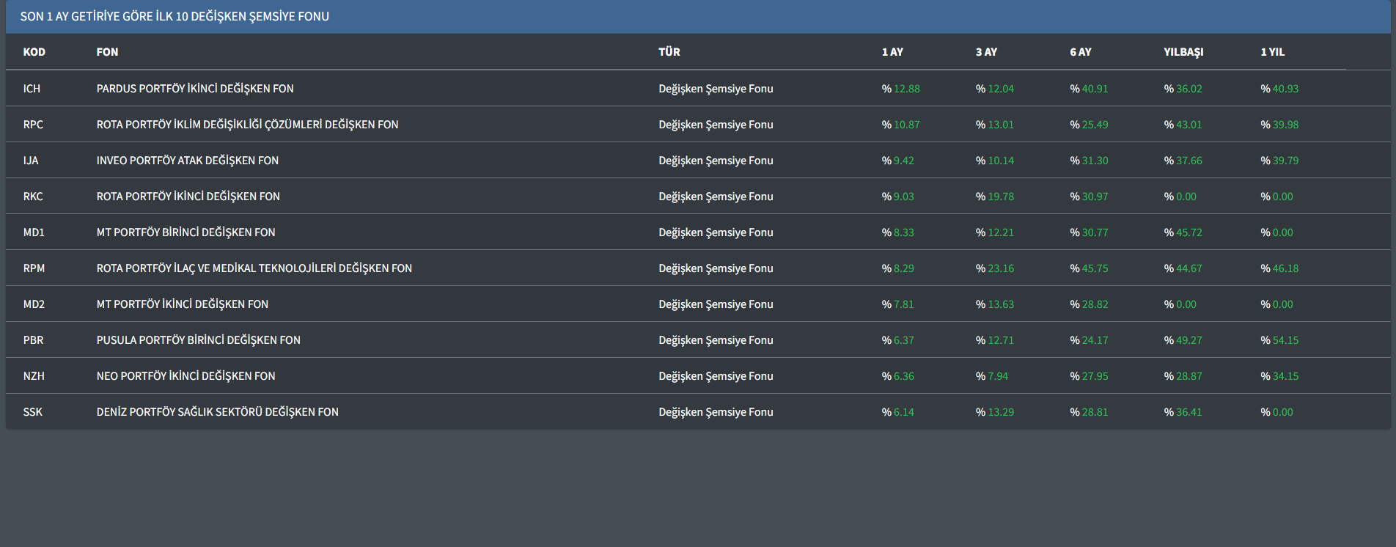Click the KOD column header

34,52
